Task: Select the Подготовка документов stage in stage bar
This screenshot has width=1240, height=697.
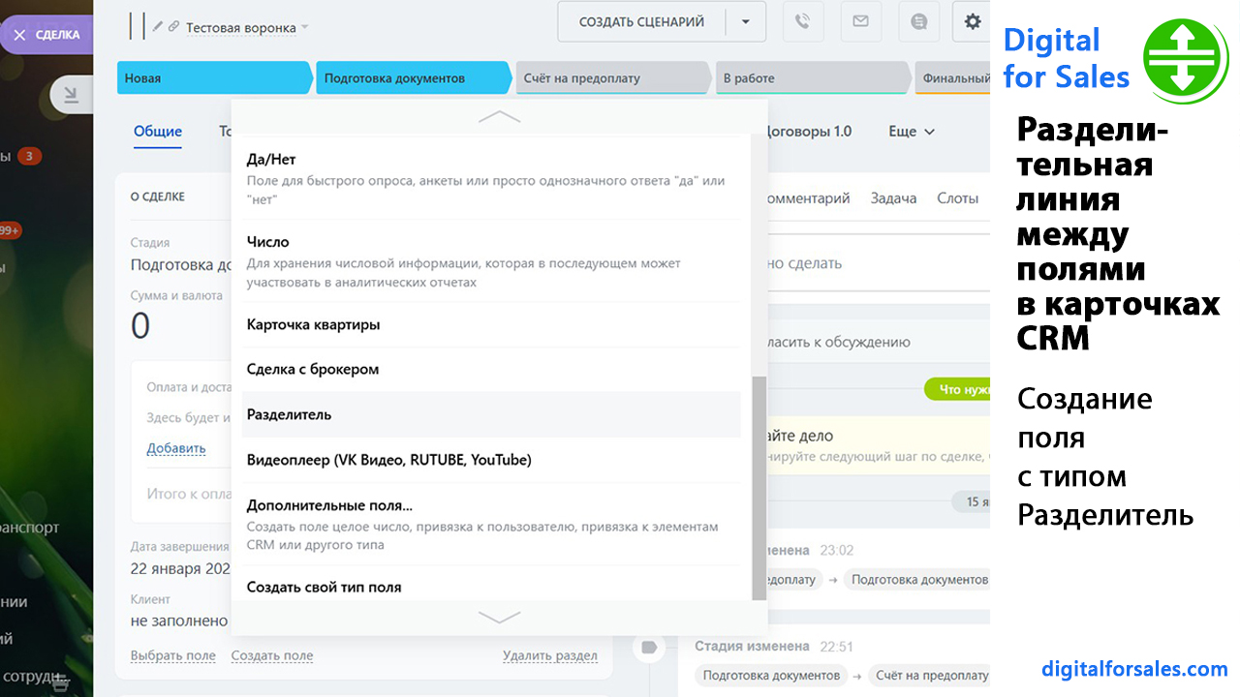Action: [x=414, y=78]
